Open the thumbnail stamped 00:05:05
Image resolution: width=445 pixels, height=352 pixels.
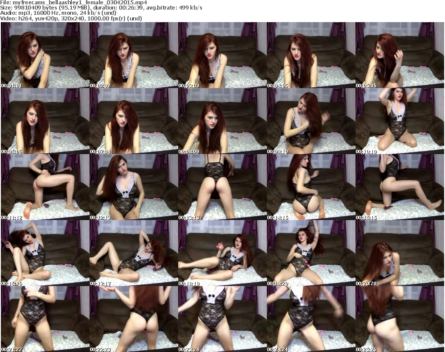[400, 55]
